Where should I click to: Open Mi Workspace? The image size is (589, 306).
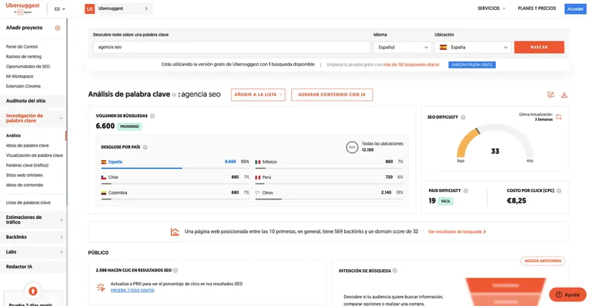(20, 76)
